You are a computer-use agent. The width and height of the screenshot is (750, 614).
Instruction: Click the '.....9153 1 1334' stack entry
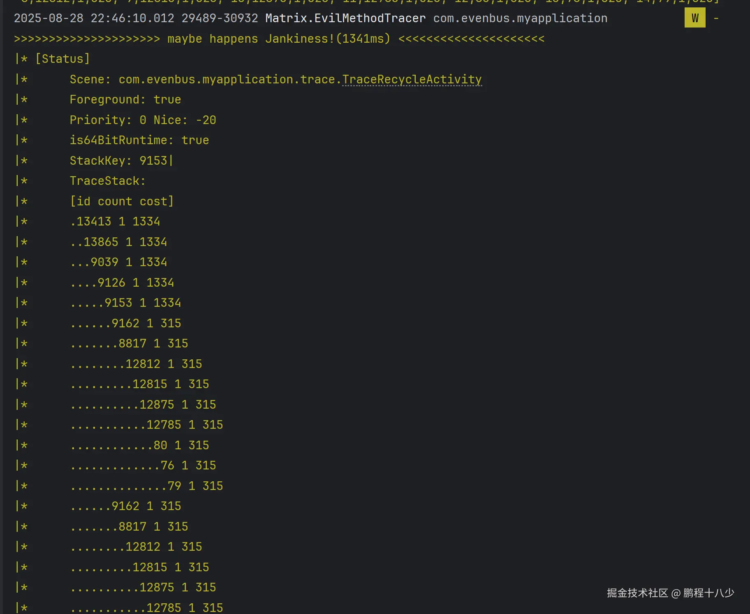tap(125, 303)
